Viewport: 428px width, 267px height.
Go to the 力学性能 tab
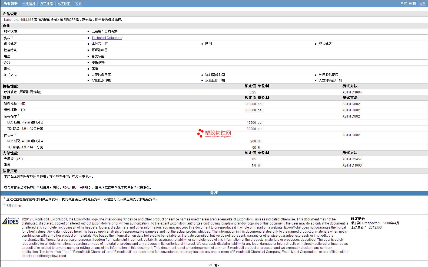[46, 4]
